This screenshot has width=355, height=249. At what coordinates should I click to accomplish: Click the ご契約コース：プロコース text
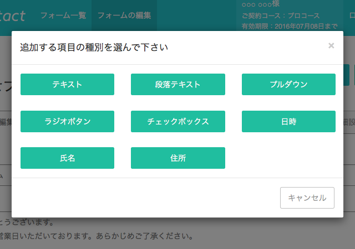(281, 15)
